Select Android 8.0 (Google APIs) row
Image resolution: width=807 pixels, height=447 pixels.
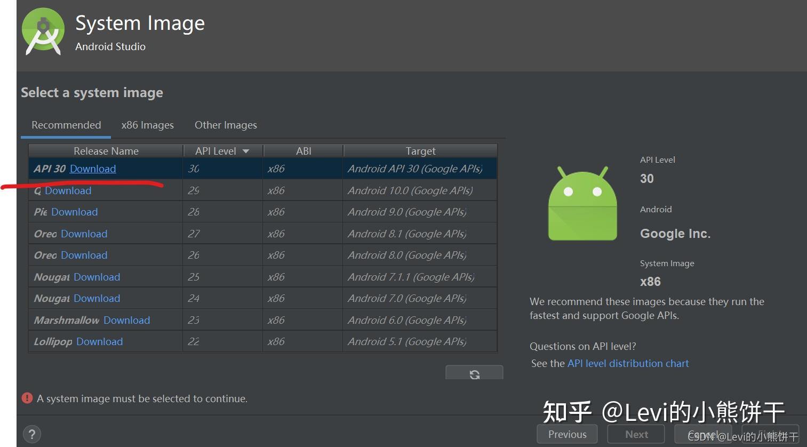[x=262, y=255]
